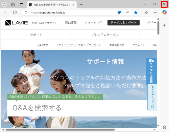The width and height of the screenshot is (169, 132).
Task: Open the ショッピング menu
Action: (94, 22)
